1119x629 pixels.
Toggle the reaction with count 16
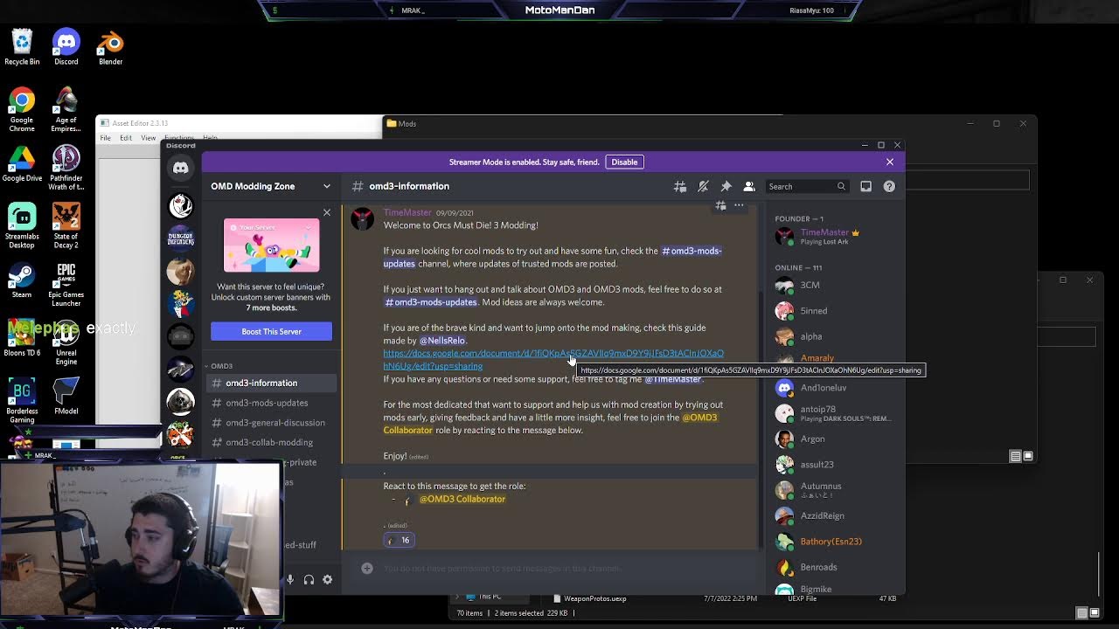[x=400, y=540]
